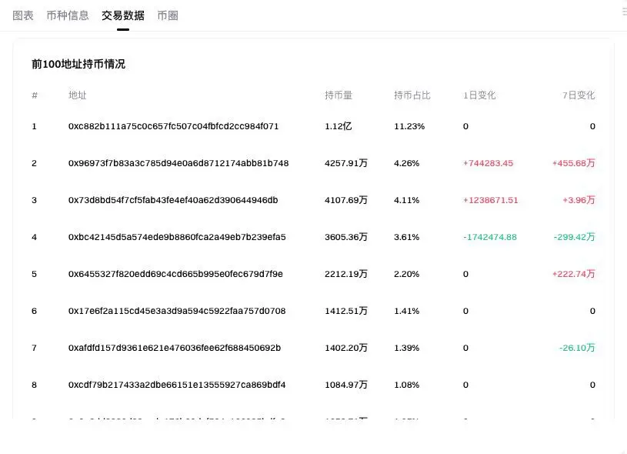Click the +1238671.51 daily change

point(490,200)
